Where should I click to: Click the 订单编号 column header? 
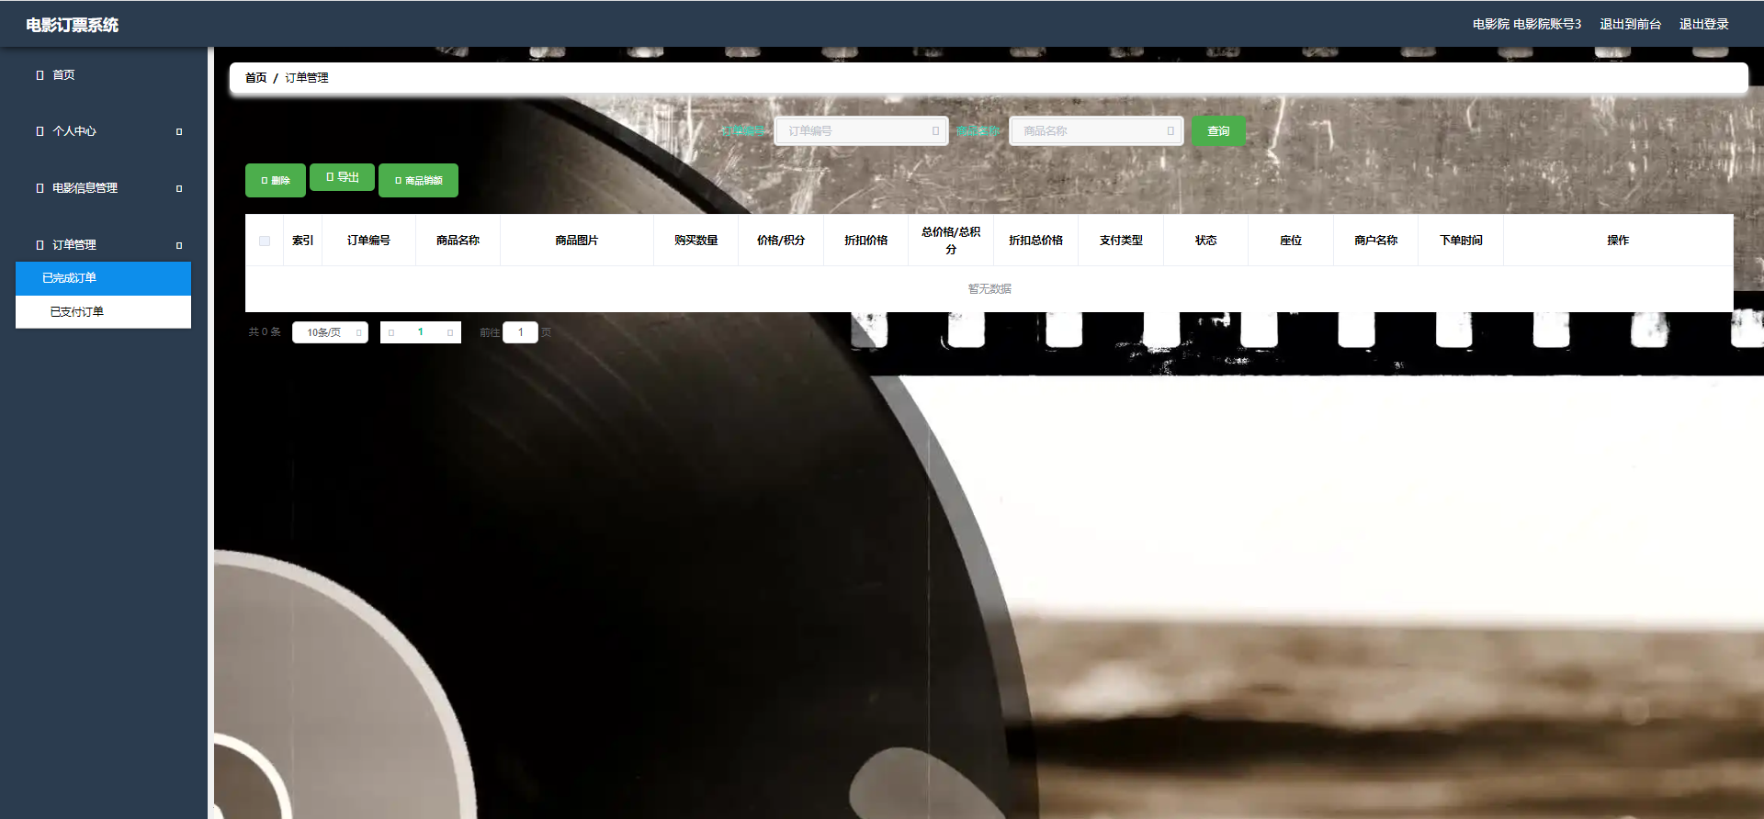pyautogui.click(x=368, y=241)
